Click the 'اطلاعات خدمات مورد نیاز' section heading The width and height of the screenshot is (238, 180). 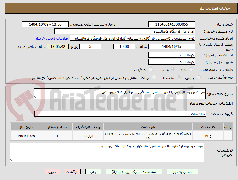pos(211,103)
